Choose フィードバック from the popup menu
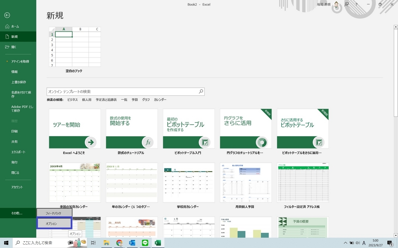398x248 pixels. coord(54,213)
